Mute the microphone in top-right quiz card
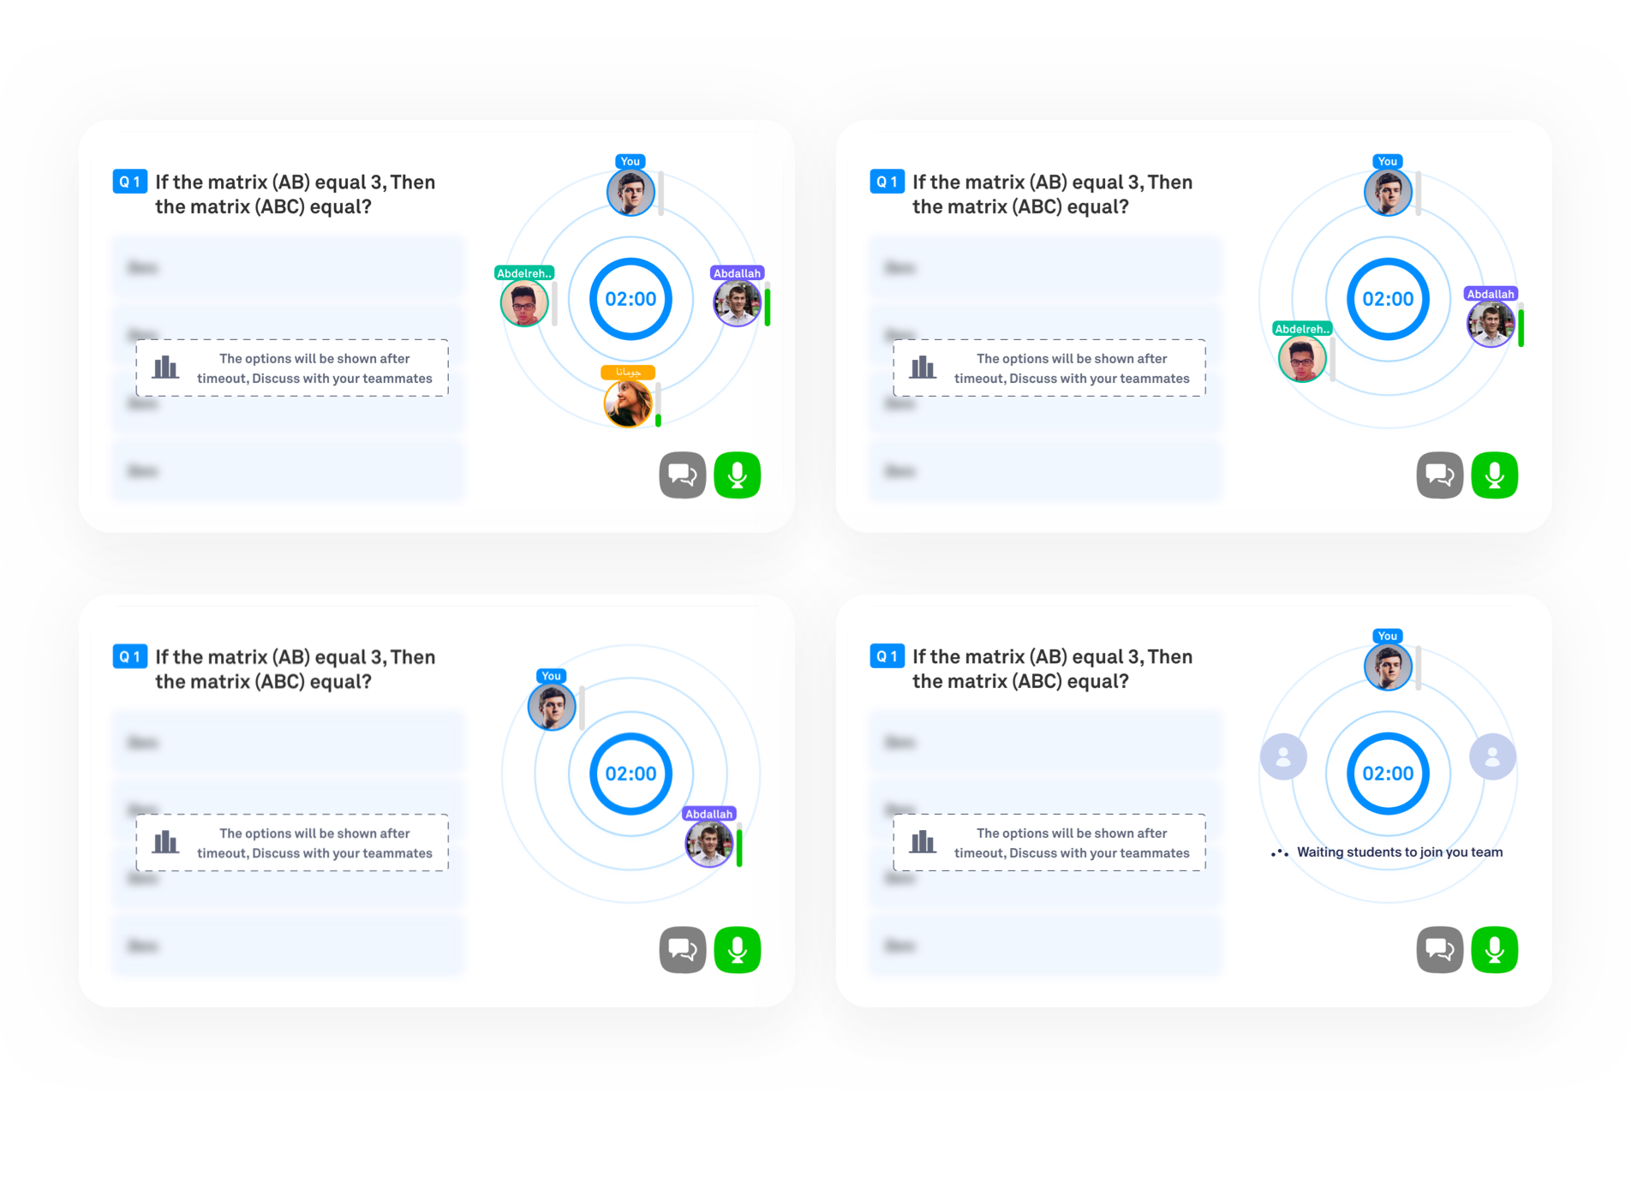 pyautogui.click(x=1495, y=475)
